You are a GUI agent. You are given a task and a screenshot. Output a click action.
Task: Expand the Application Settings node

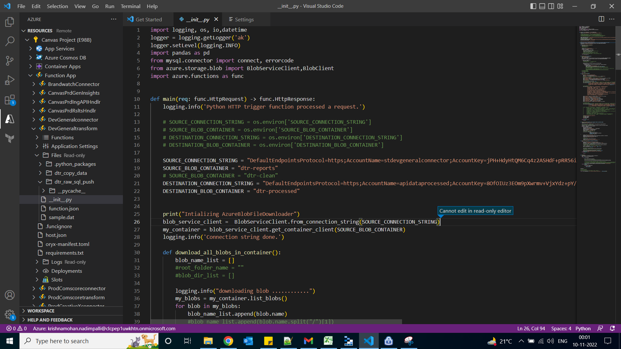tap(37, 146)
